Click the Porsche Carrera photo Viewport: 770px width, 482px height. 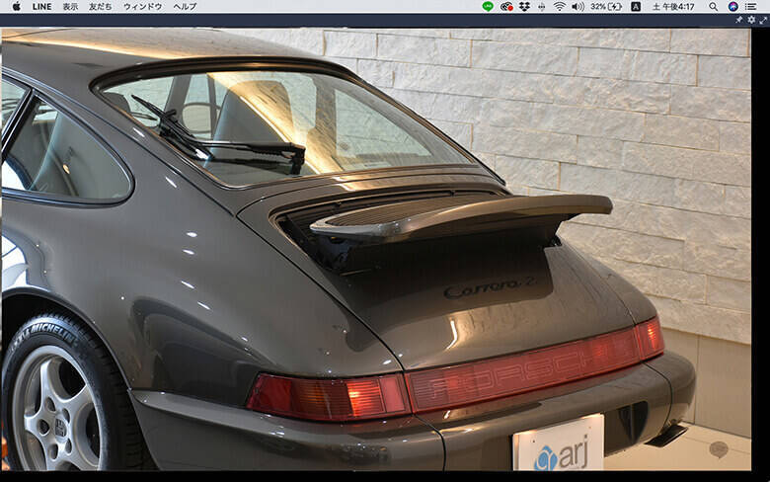(x=376, y=249)
